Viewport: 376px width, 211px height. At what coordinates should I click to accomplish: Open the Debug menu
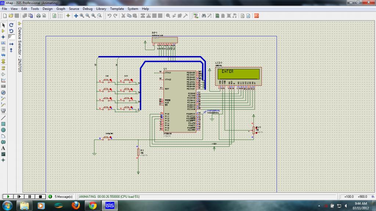pyautogui.click(x=87, y=8)
